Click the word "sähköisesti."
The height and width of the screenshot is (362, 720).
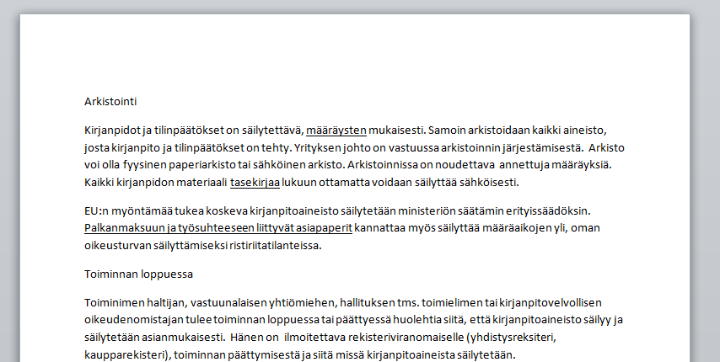coord(489,183)
